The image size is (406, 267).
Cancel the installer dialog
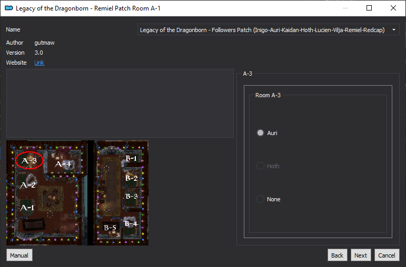[386, 255]
